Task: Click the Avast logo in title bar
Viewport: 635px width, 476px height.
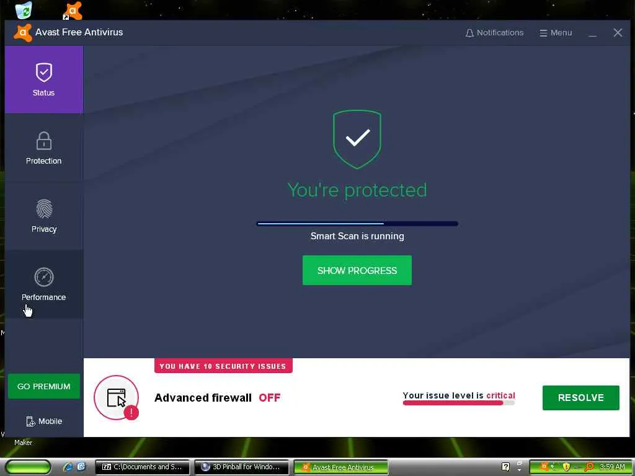Action: 23,33
